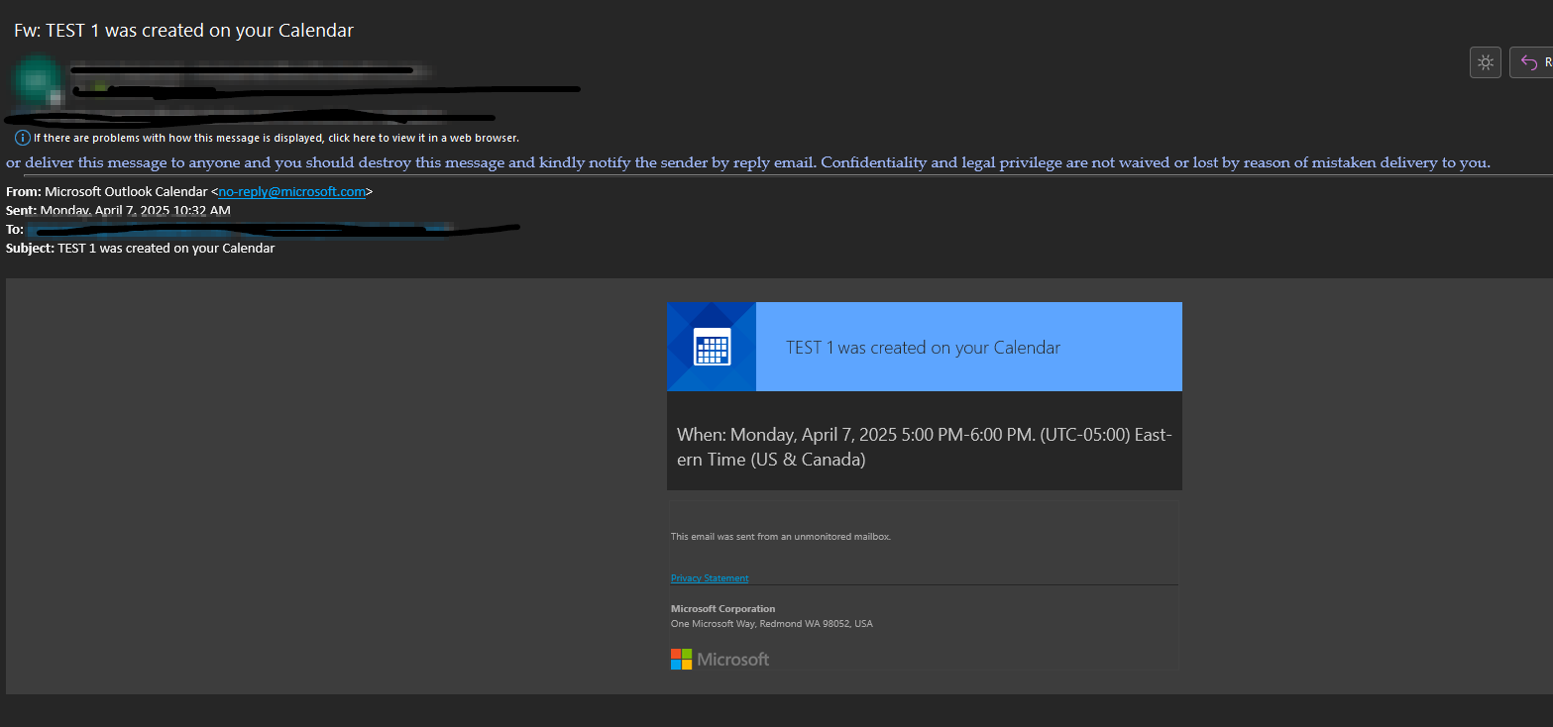This screenshot has width=1553, height=727.
Task: Click the 'When: Monday, April 7, 2025' event time
Action: pos(925,447)
